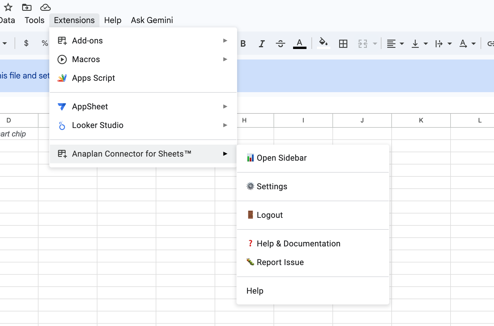Open Ask Gemini

coord(152,20)
